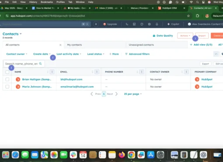
Task: Bookmark this page with the star icon
Action: click(188, 16)
